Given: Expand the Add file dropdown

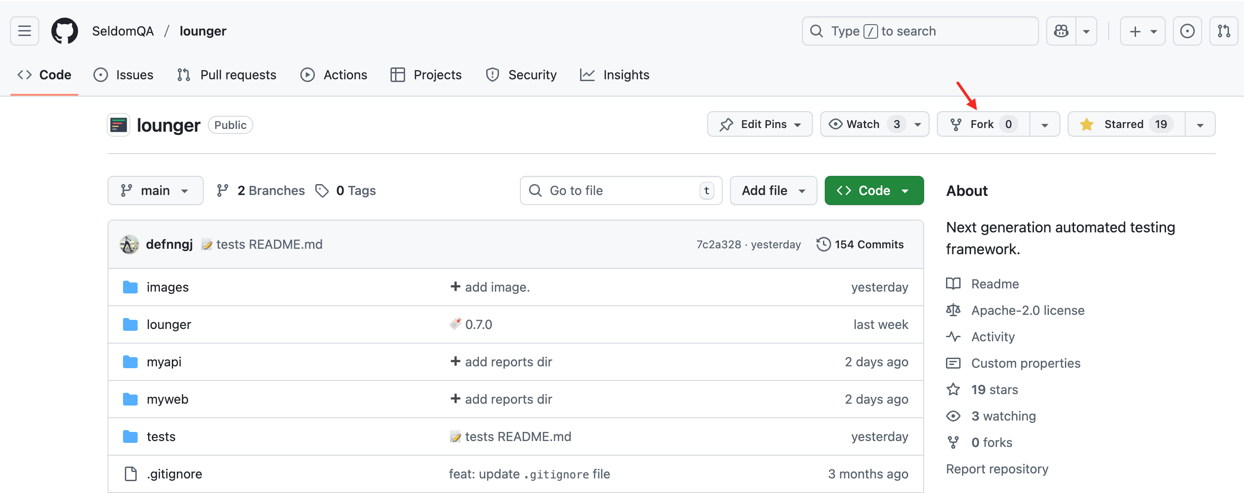Looking at the screenshot, I should [773, 191].
